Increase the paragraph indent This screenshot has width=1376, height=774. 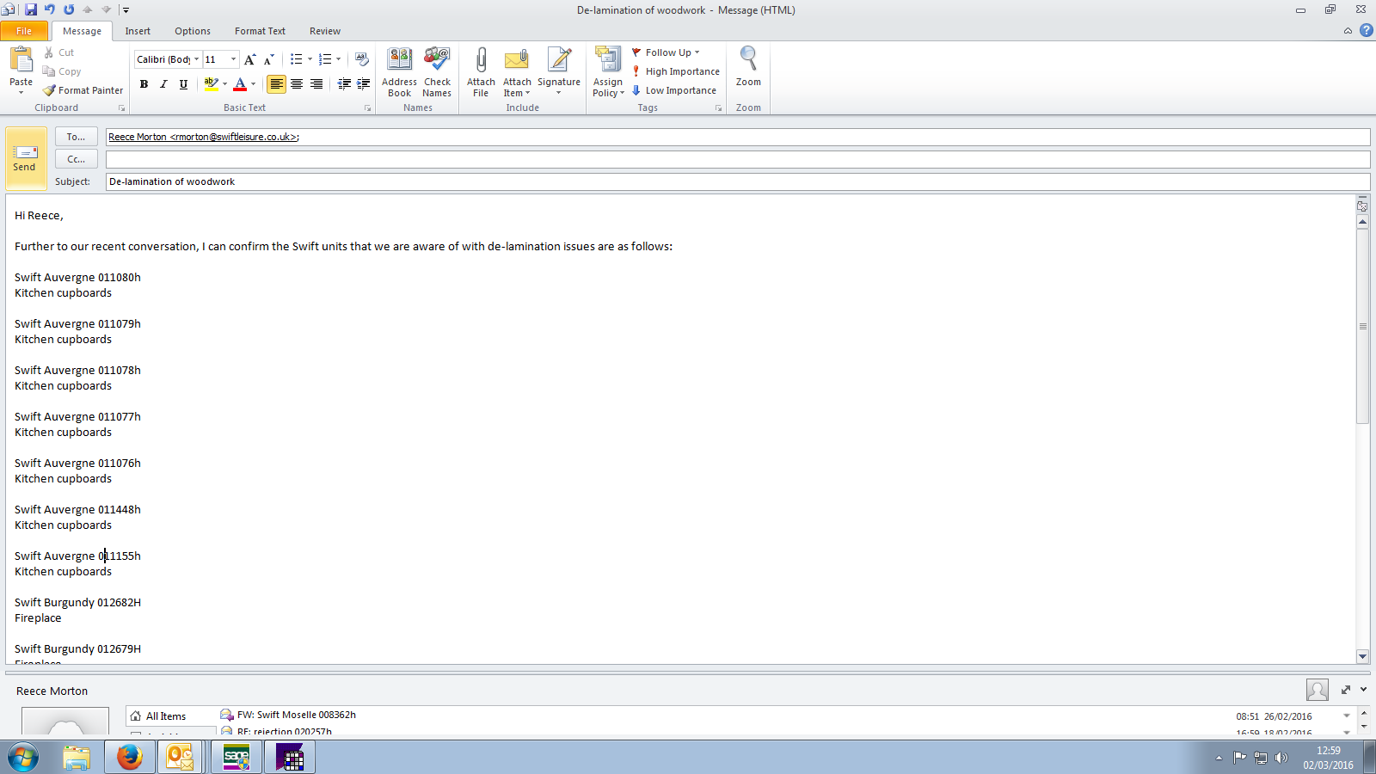pos(364,83)
